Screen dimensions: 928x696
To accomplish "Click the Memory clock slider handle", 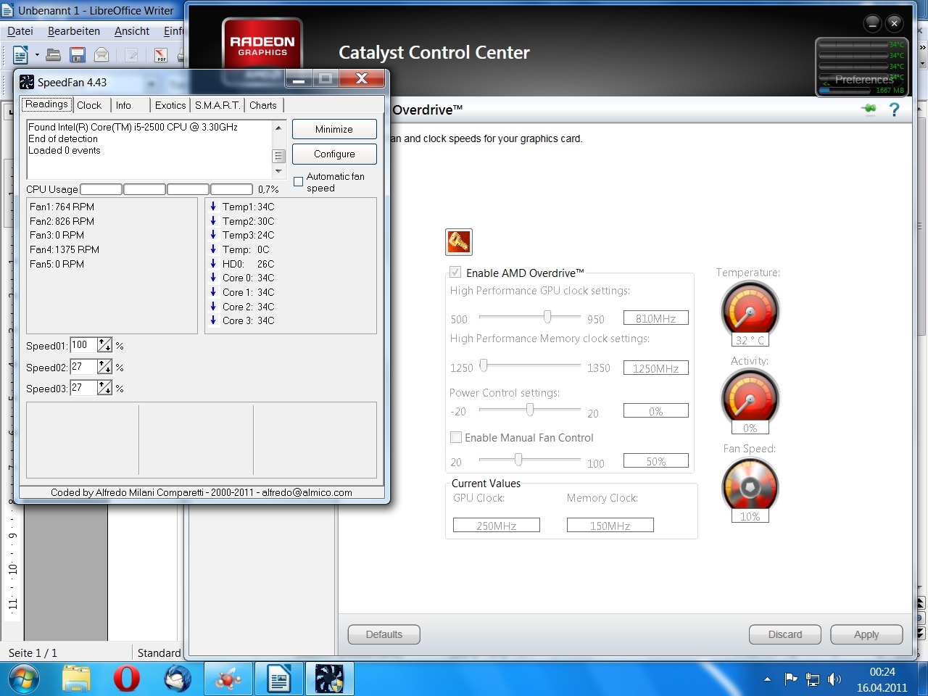I will pos(484,365).
